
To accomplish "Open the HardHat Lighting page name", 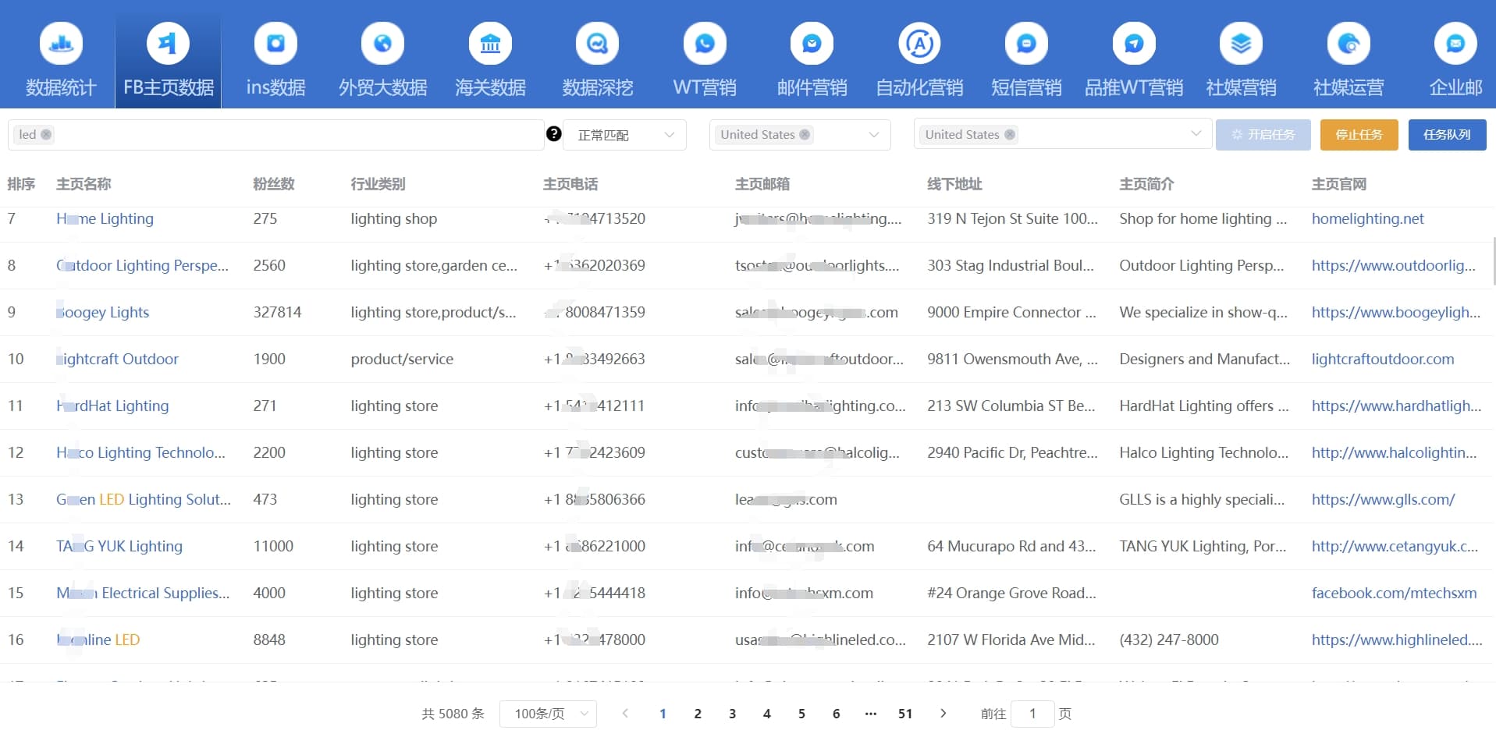I will coord(112,406).
